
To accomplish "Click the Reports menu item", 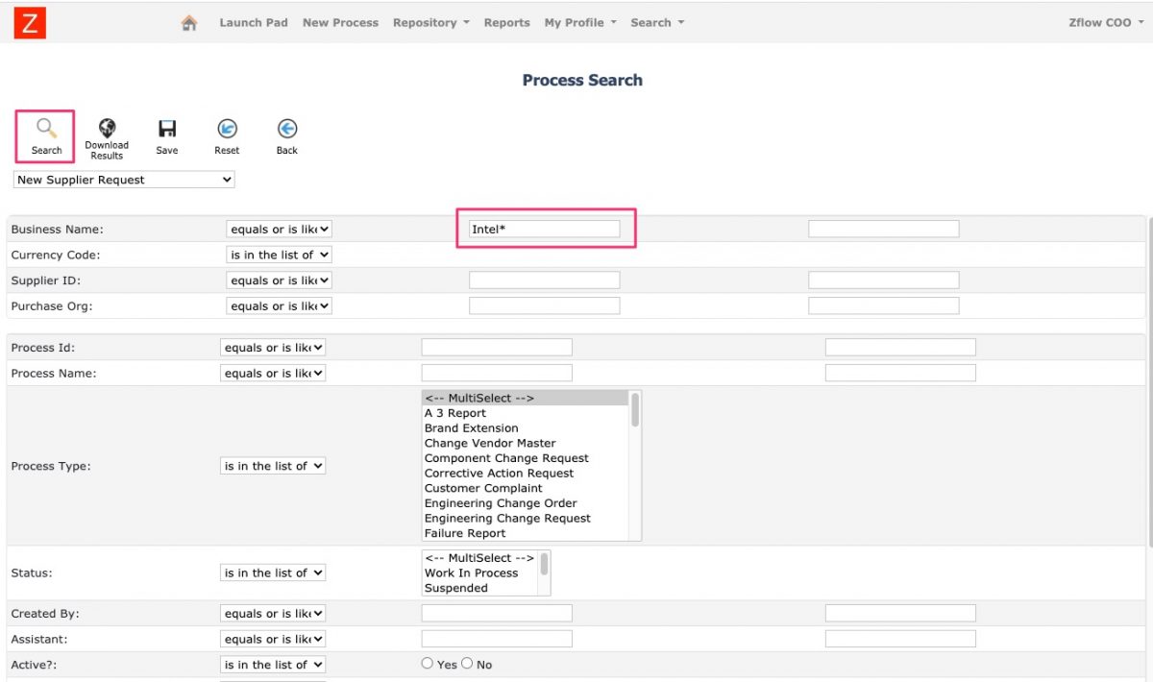I will coord(506,22).
